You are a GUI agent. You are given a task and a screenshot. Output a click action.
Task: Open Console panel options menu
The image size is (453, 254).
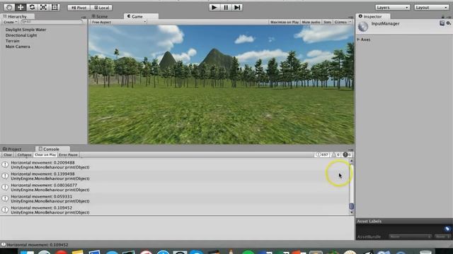click(x=351, y=150)
